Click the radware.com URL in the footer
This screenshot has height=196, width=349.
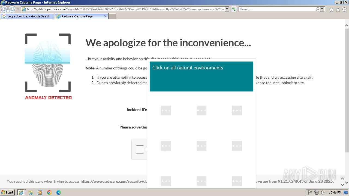pos(114,181)
